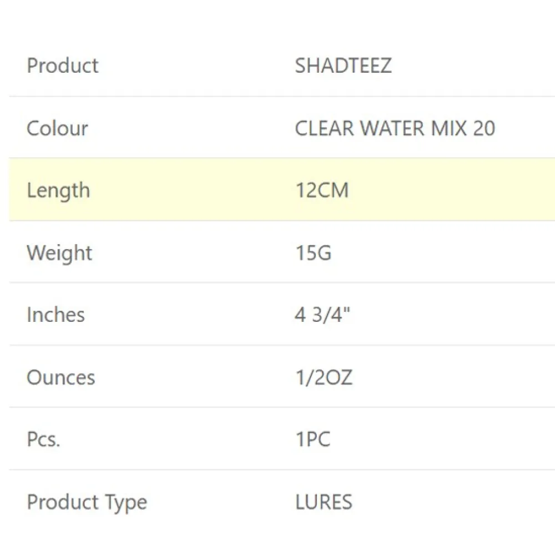Click the Ounces label
The image size is (555, 555).
[x=60, y=378]
